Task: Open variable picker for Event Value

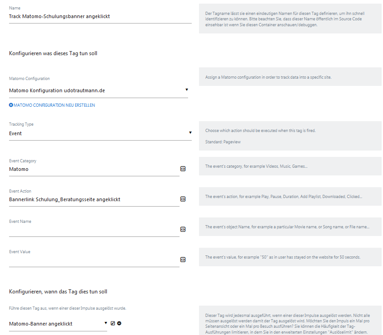Action: click(183, 260)
